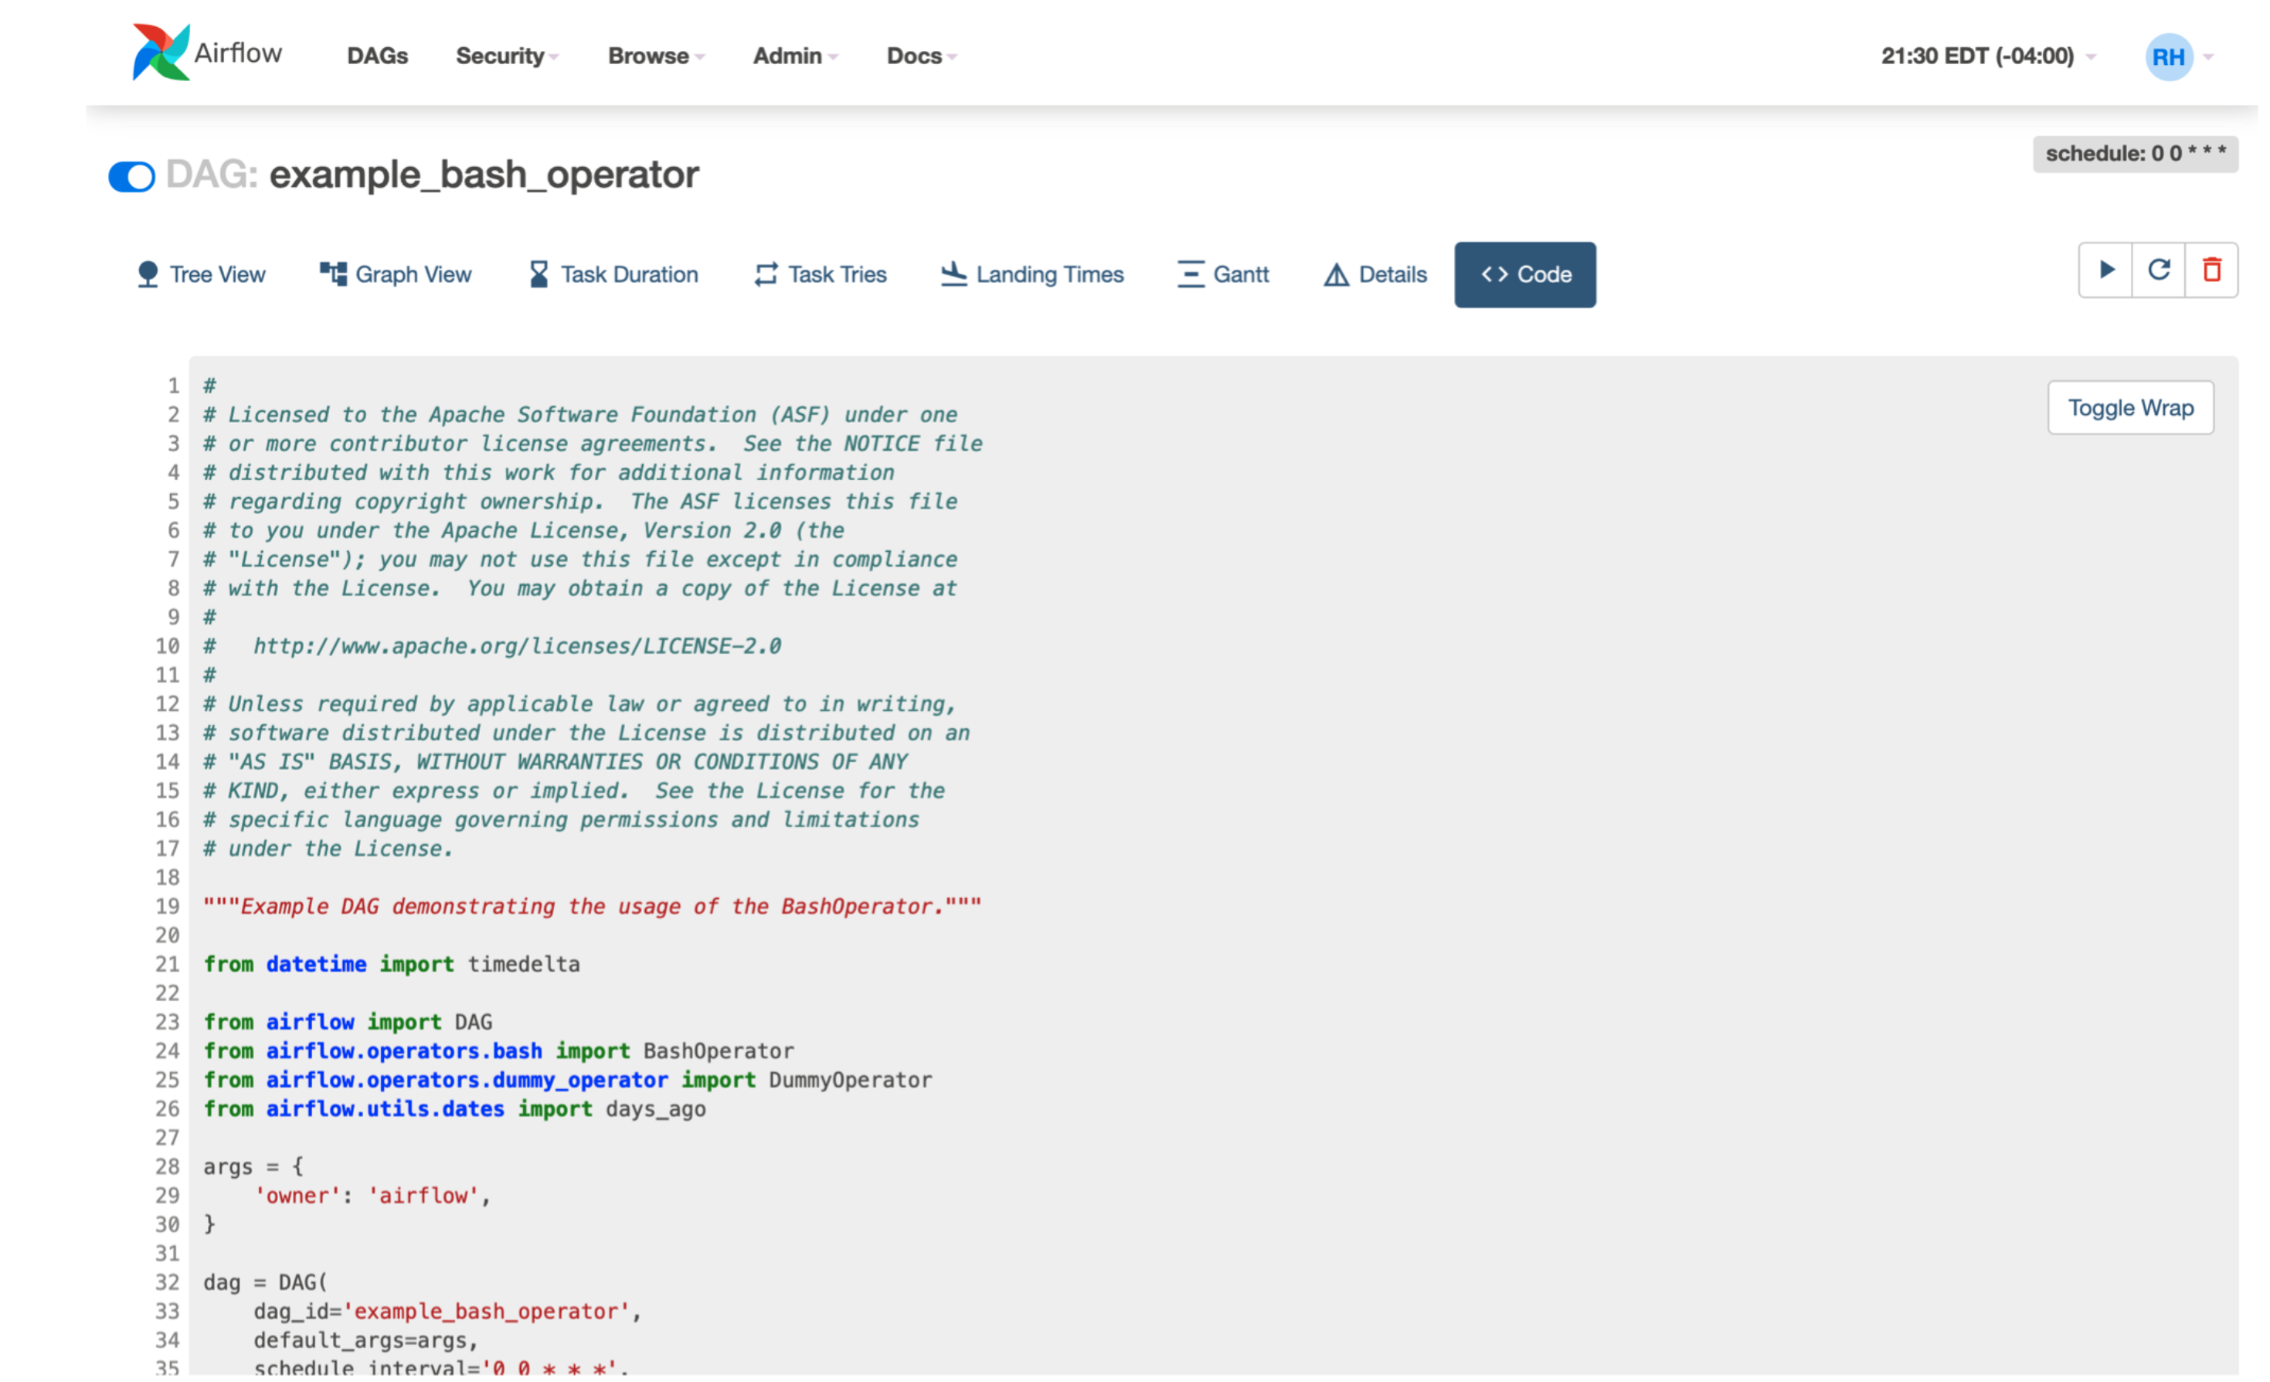Click 'from airflow import DAG' line
The height and width of the screenshot is (1382, 2270).
click(x=348, y=1022)
